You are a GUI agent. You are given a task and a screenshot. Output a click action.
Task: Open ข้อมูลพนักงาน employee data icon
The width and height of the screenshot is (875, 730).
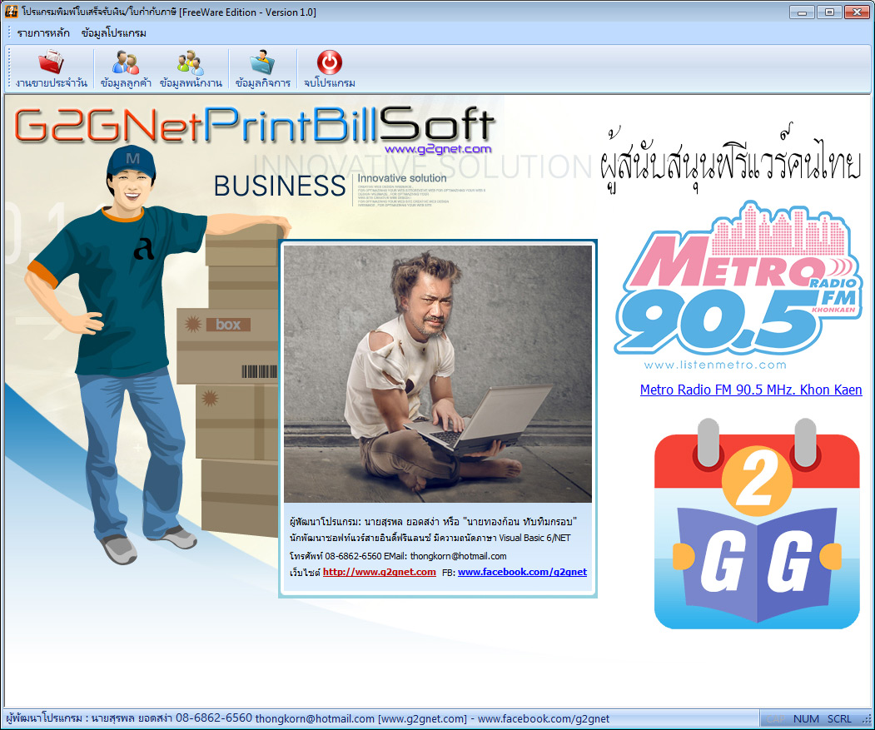pyautogui.click(x=191, y=69)
